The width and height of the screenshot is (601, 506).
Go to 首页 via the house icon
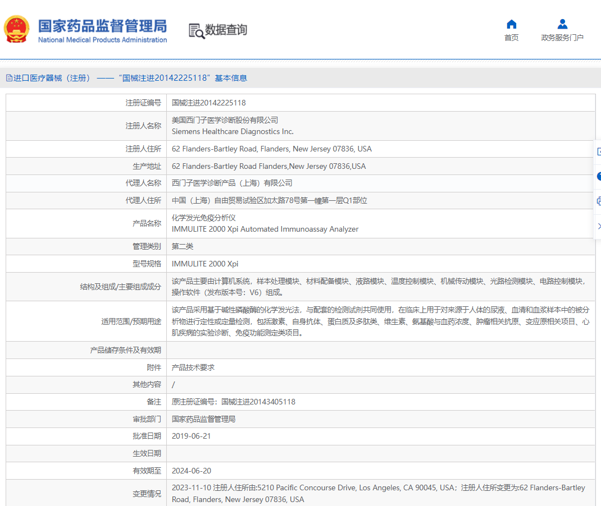(511, 24)
